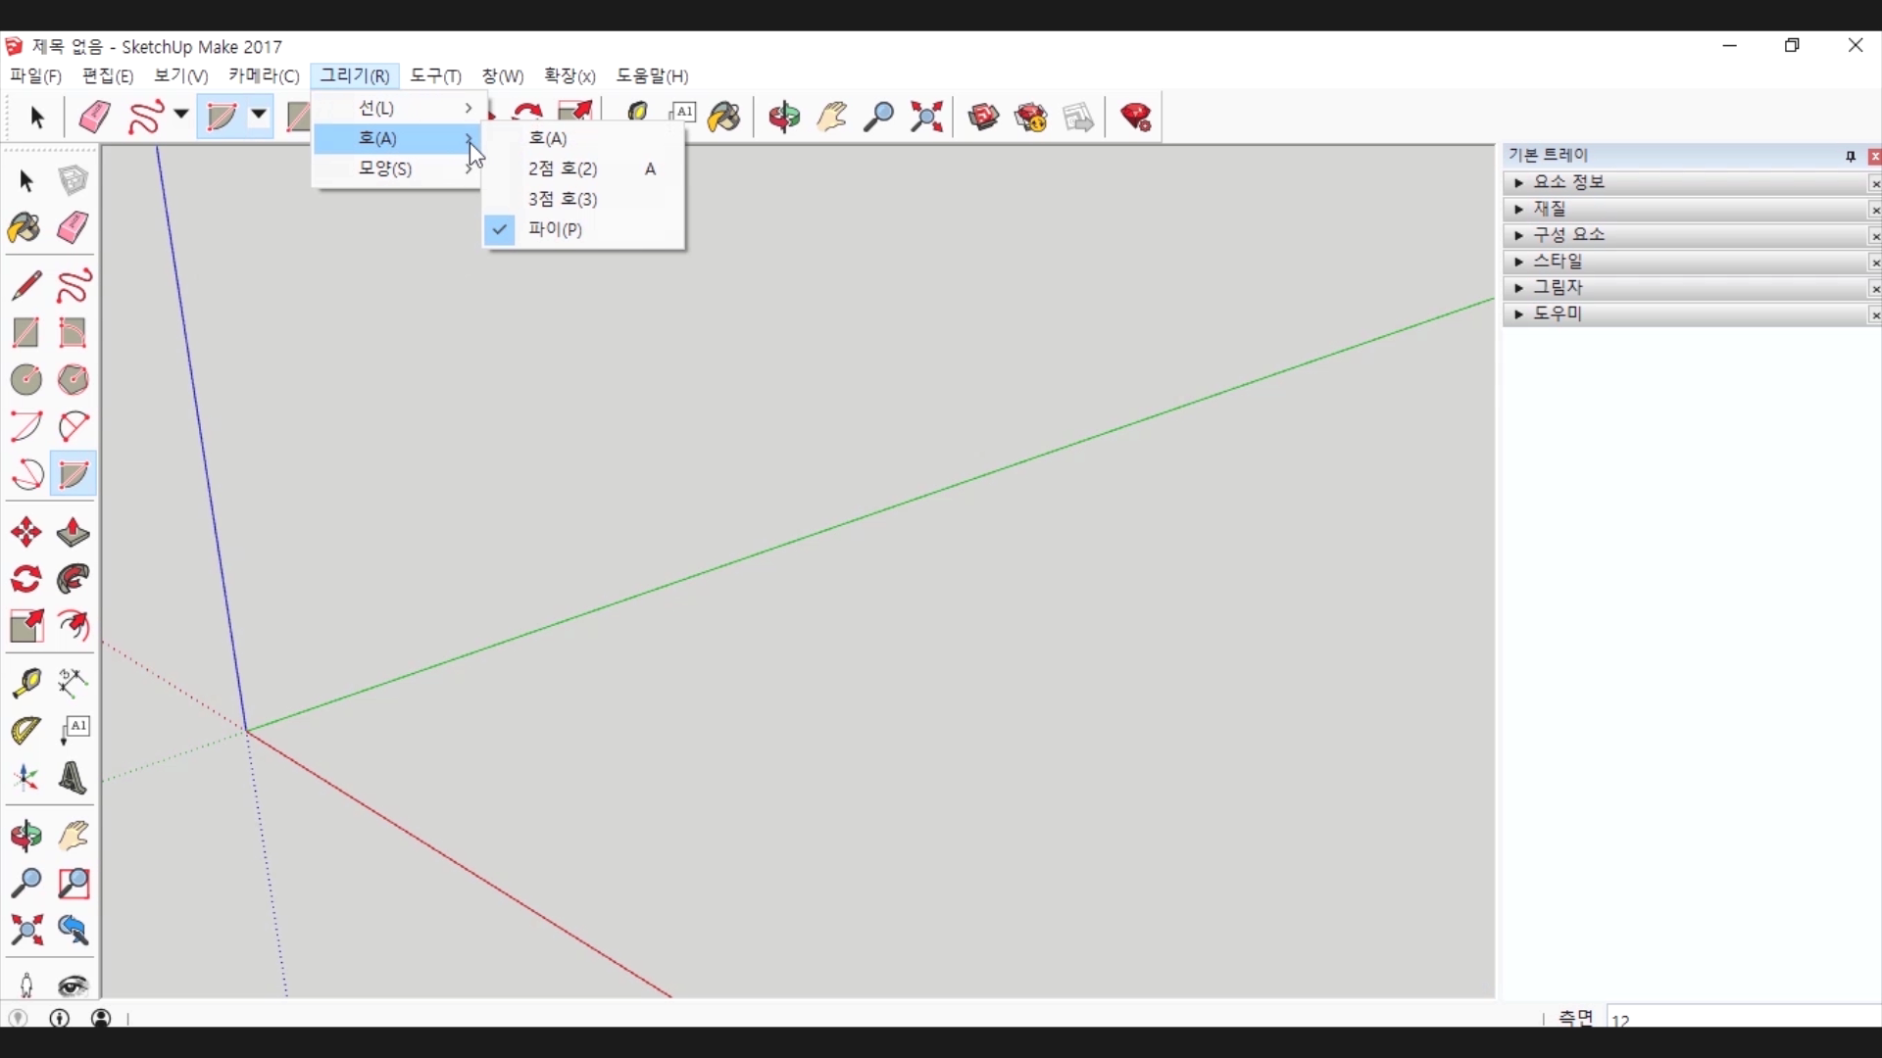The height and width of the screenshot is (1058, 1882).
Task: Choose the 2점 호(2) menu entry
Action: 563,168
